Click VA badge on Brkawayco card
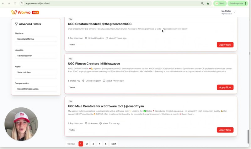 70,59
